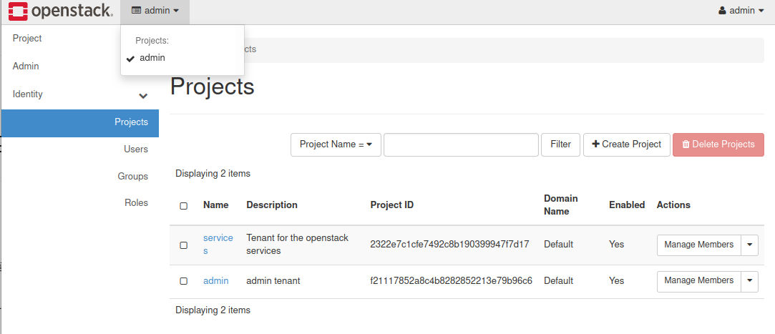This screenshot has width=775, height=334.
Task: Collapse the Identity section chevron
Action: click(143, 95)
